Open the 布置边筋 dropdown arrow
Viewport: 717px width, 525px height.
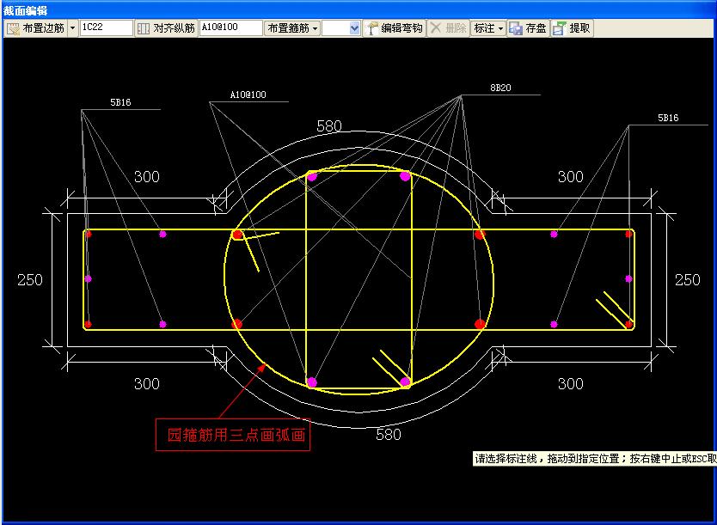click(x=71, y=27)
